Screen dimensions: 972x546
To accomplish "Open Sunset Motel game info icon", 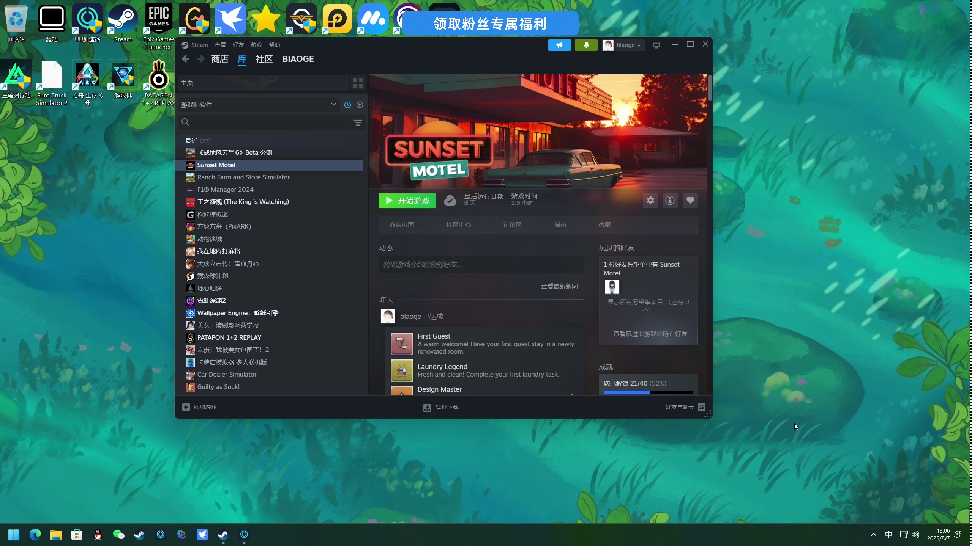I will 670,200.
